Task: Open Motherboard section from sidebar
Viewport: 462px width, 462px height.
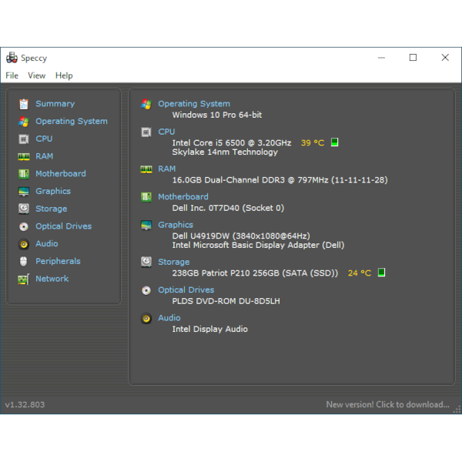Action: (x=61, y=173)
